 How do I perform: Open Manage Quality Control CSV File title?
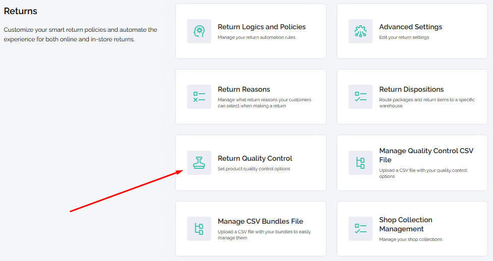tap(426, 156)
